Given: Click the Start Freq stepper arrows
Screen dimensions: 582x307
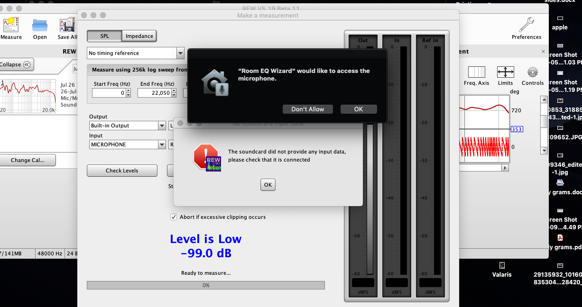Looking at the screenshot, I should (x=128, y=93).
